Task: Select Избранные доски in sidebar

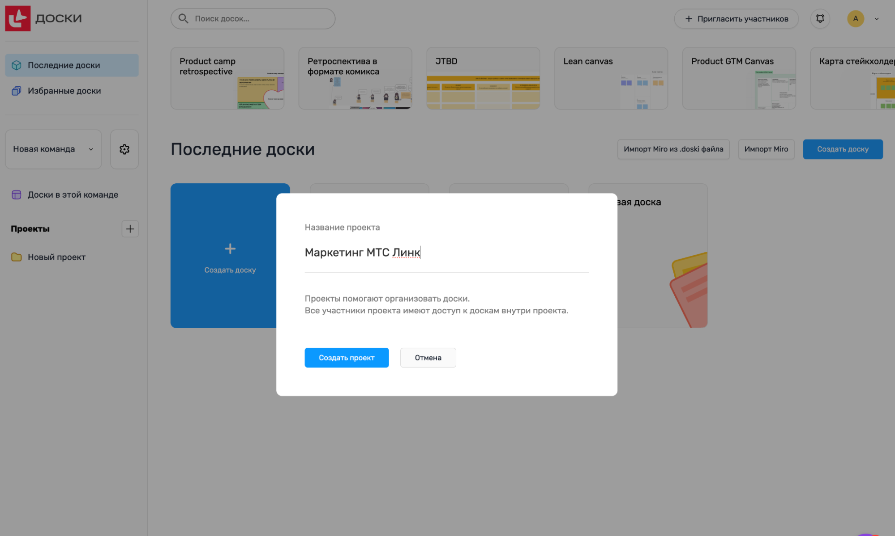Action: pos(72,91)
